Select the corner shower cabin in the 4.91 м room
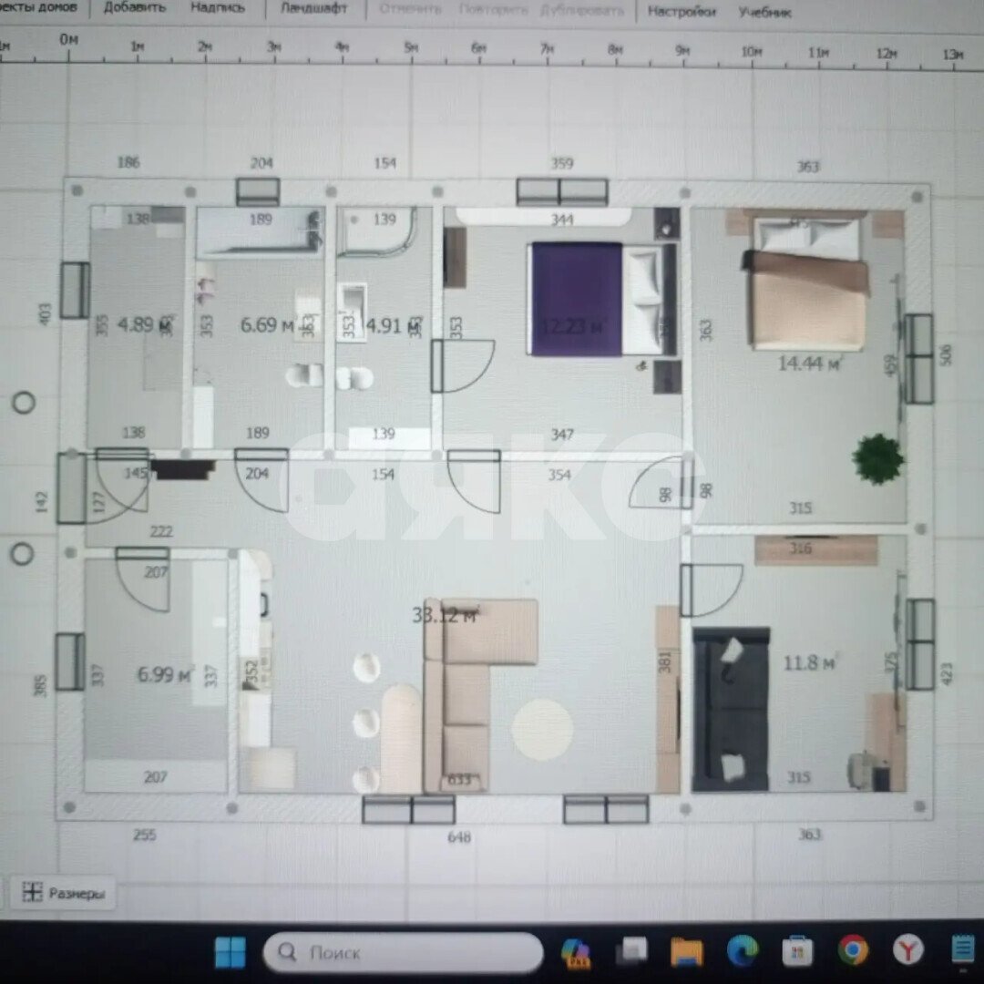 [376, 232]
